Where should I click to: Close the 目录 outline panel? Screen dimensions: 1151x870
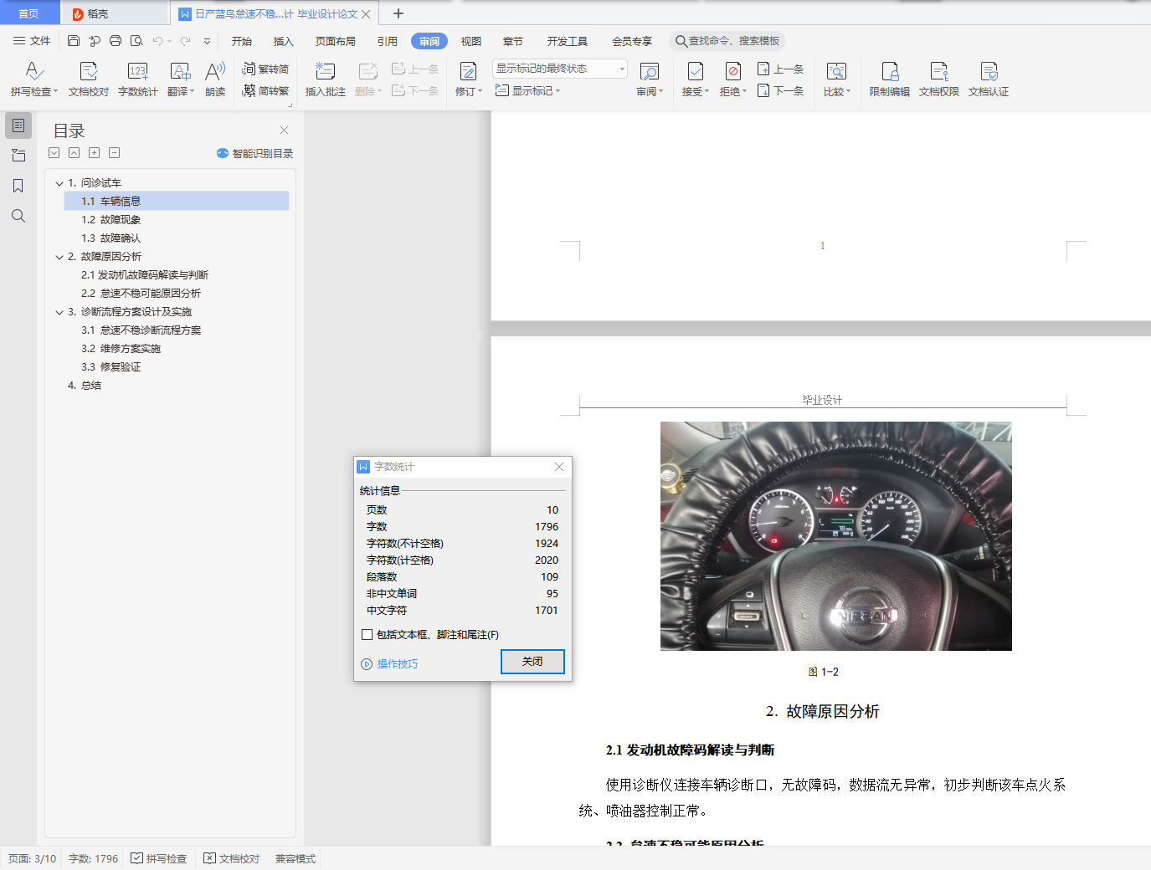(284, 130)
